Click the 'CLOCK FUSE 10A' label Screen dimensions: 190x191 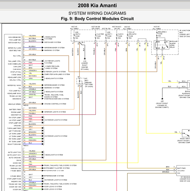pyautogui.click(x=120, y=36)
